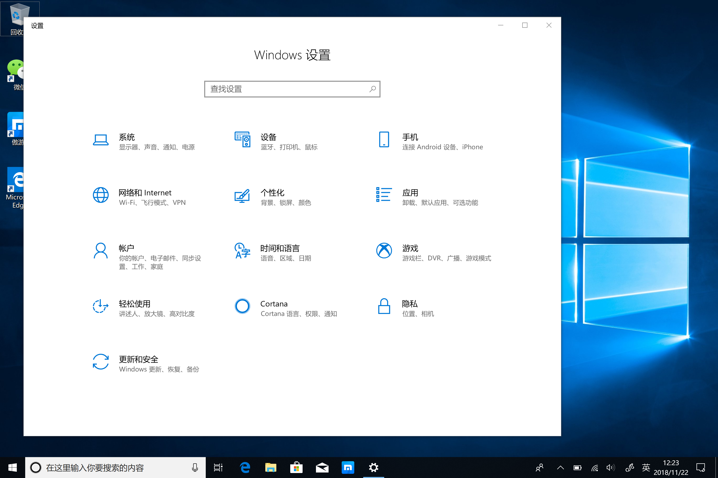Open the 时间和语言 clock-letter icon
The height and width of the screenshot is (478, 718).
pyautogui.click(x=242, y=251)
